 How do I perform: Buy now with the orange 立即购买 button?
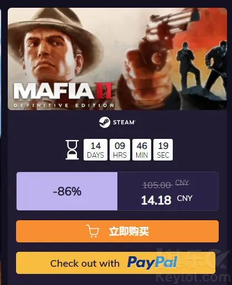click(x=117, y=231)
